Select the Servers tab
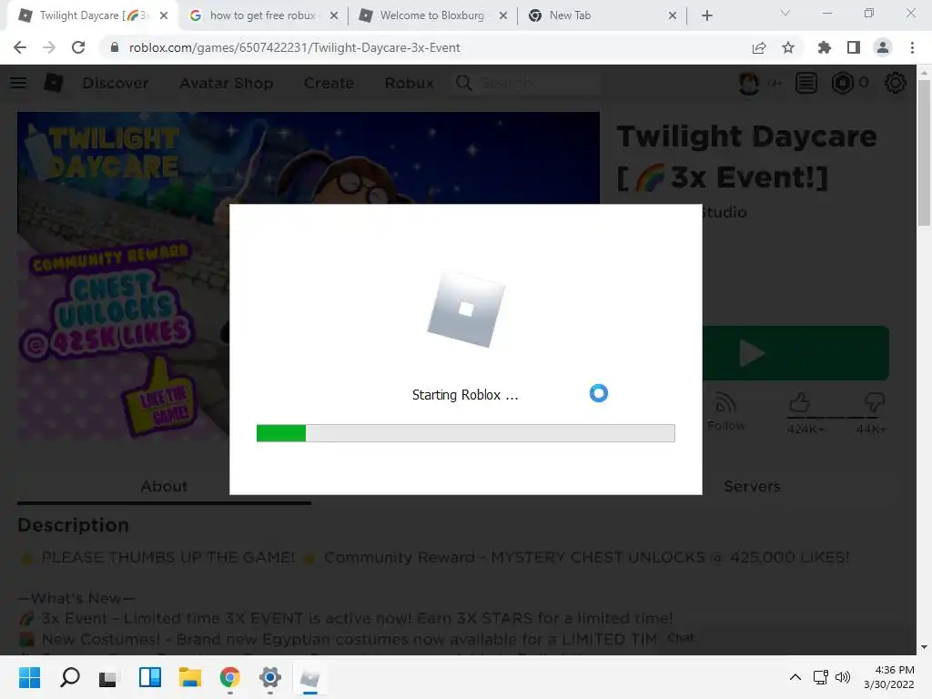The width and height of the screenshot is (932, 699). [752, 486]
